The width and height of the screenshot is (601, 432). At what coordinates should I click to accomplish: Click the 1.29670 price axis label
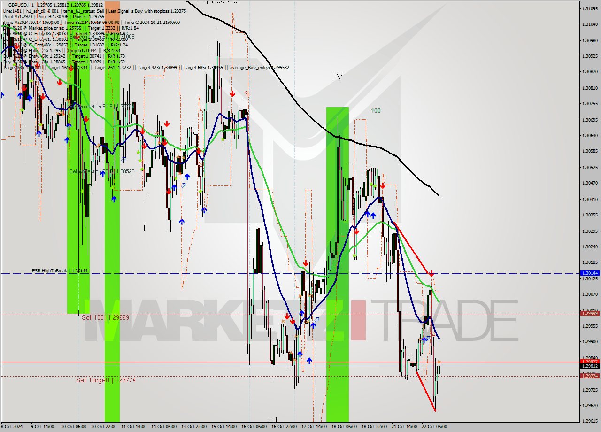(589, 406)
